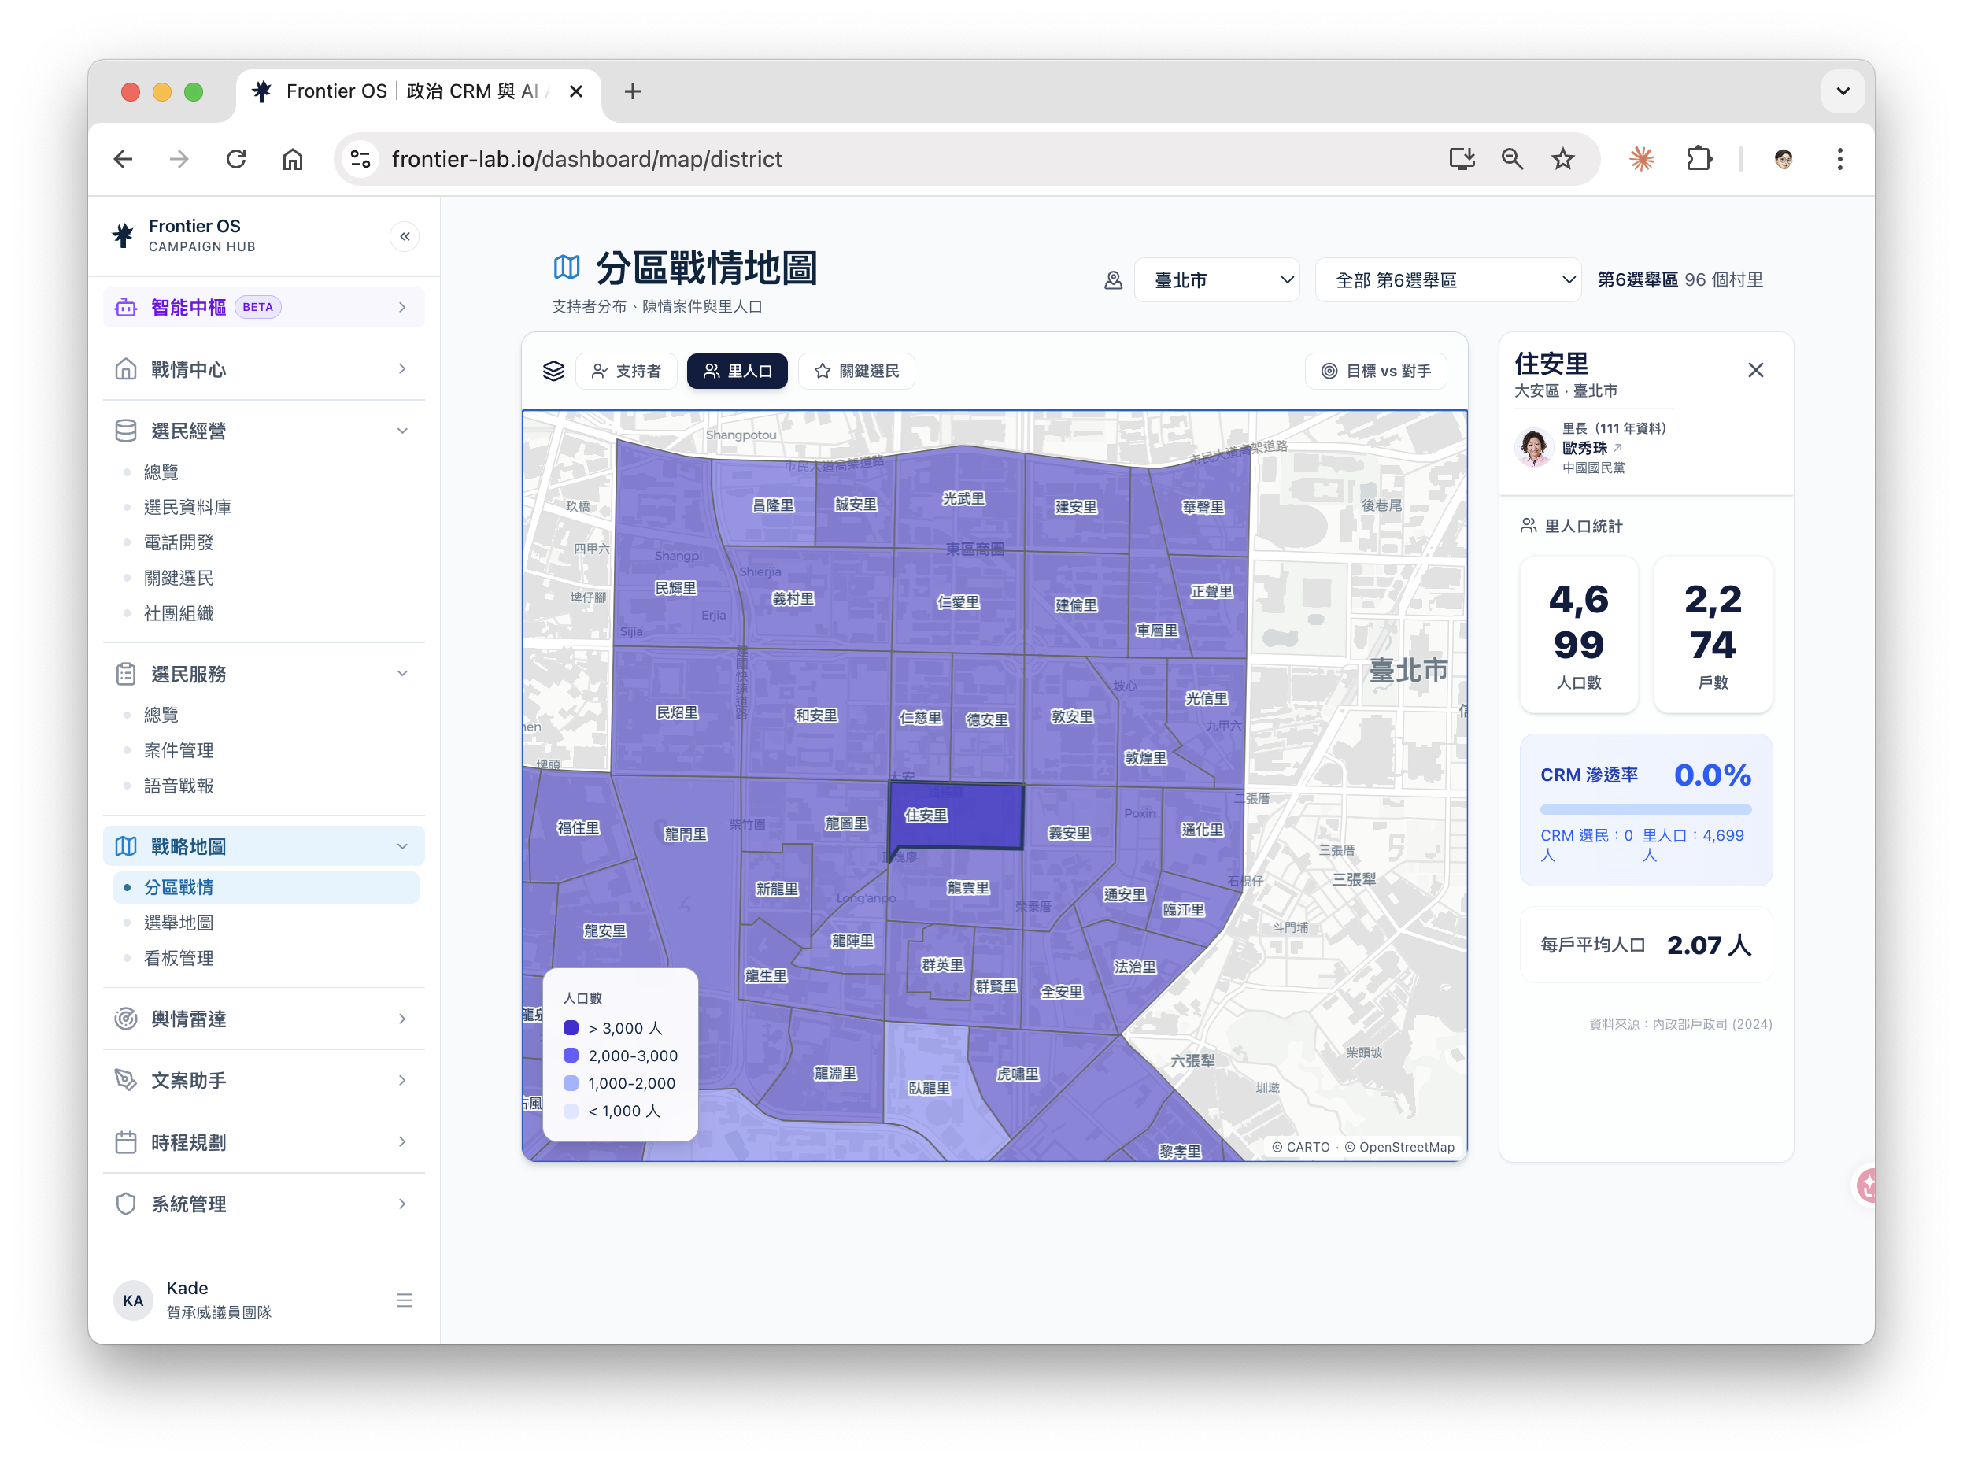Click the location person icon beside 臺北市
The width and height of the screenshot is (1963, 1461).
[1113, 280]
